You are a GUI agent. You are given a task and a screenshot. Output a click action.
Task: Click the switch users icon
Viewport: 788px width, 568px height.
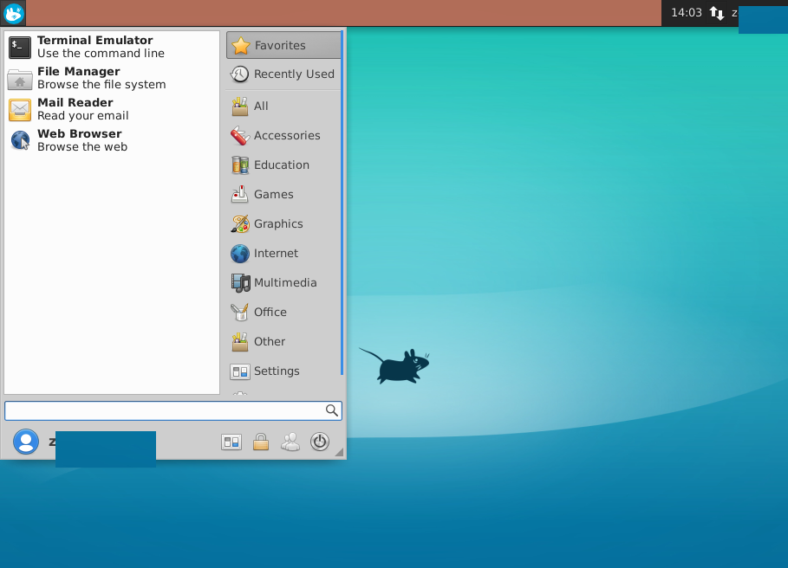point(290,442)
